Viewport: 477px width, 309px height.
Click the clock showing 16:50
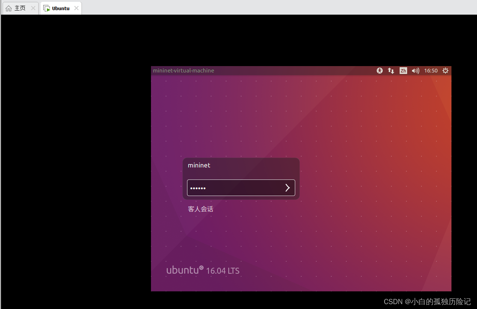[x=430, y=71]
